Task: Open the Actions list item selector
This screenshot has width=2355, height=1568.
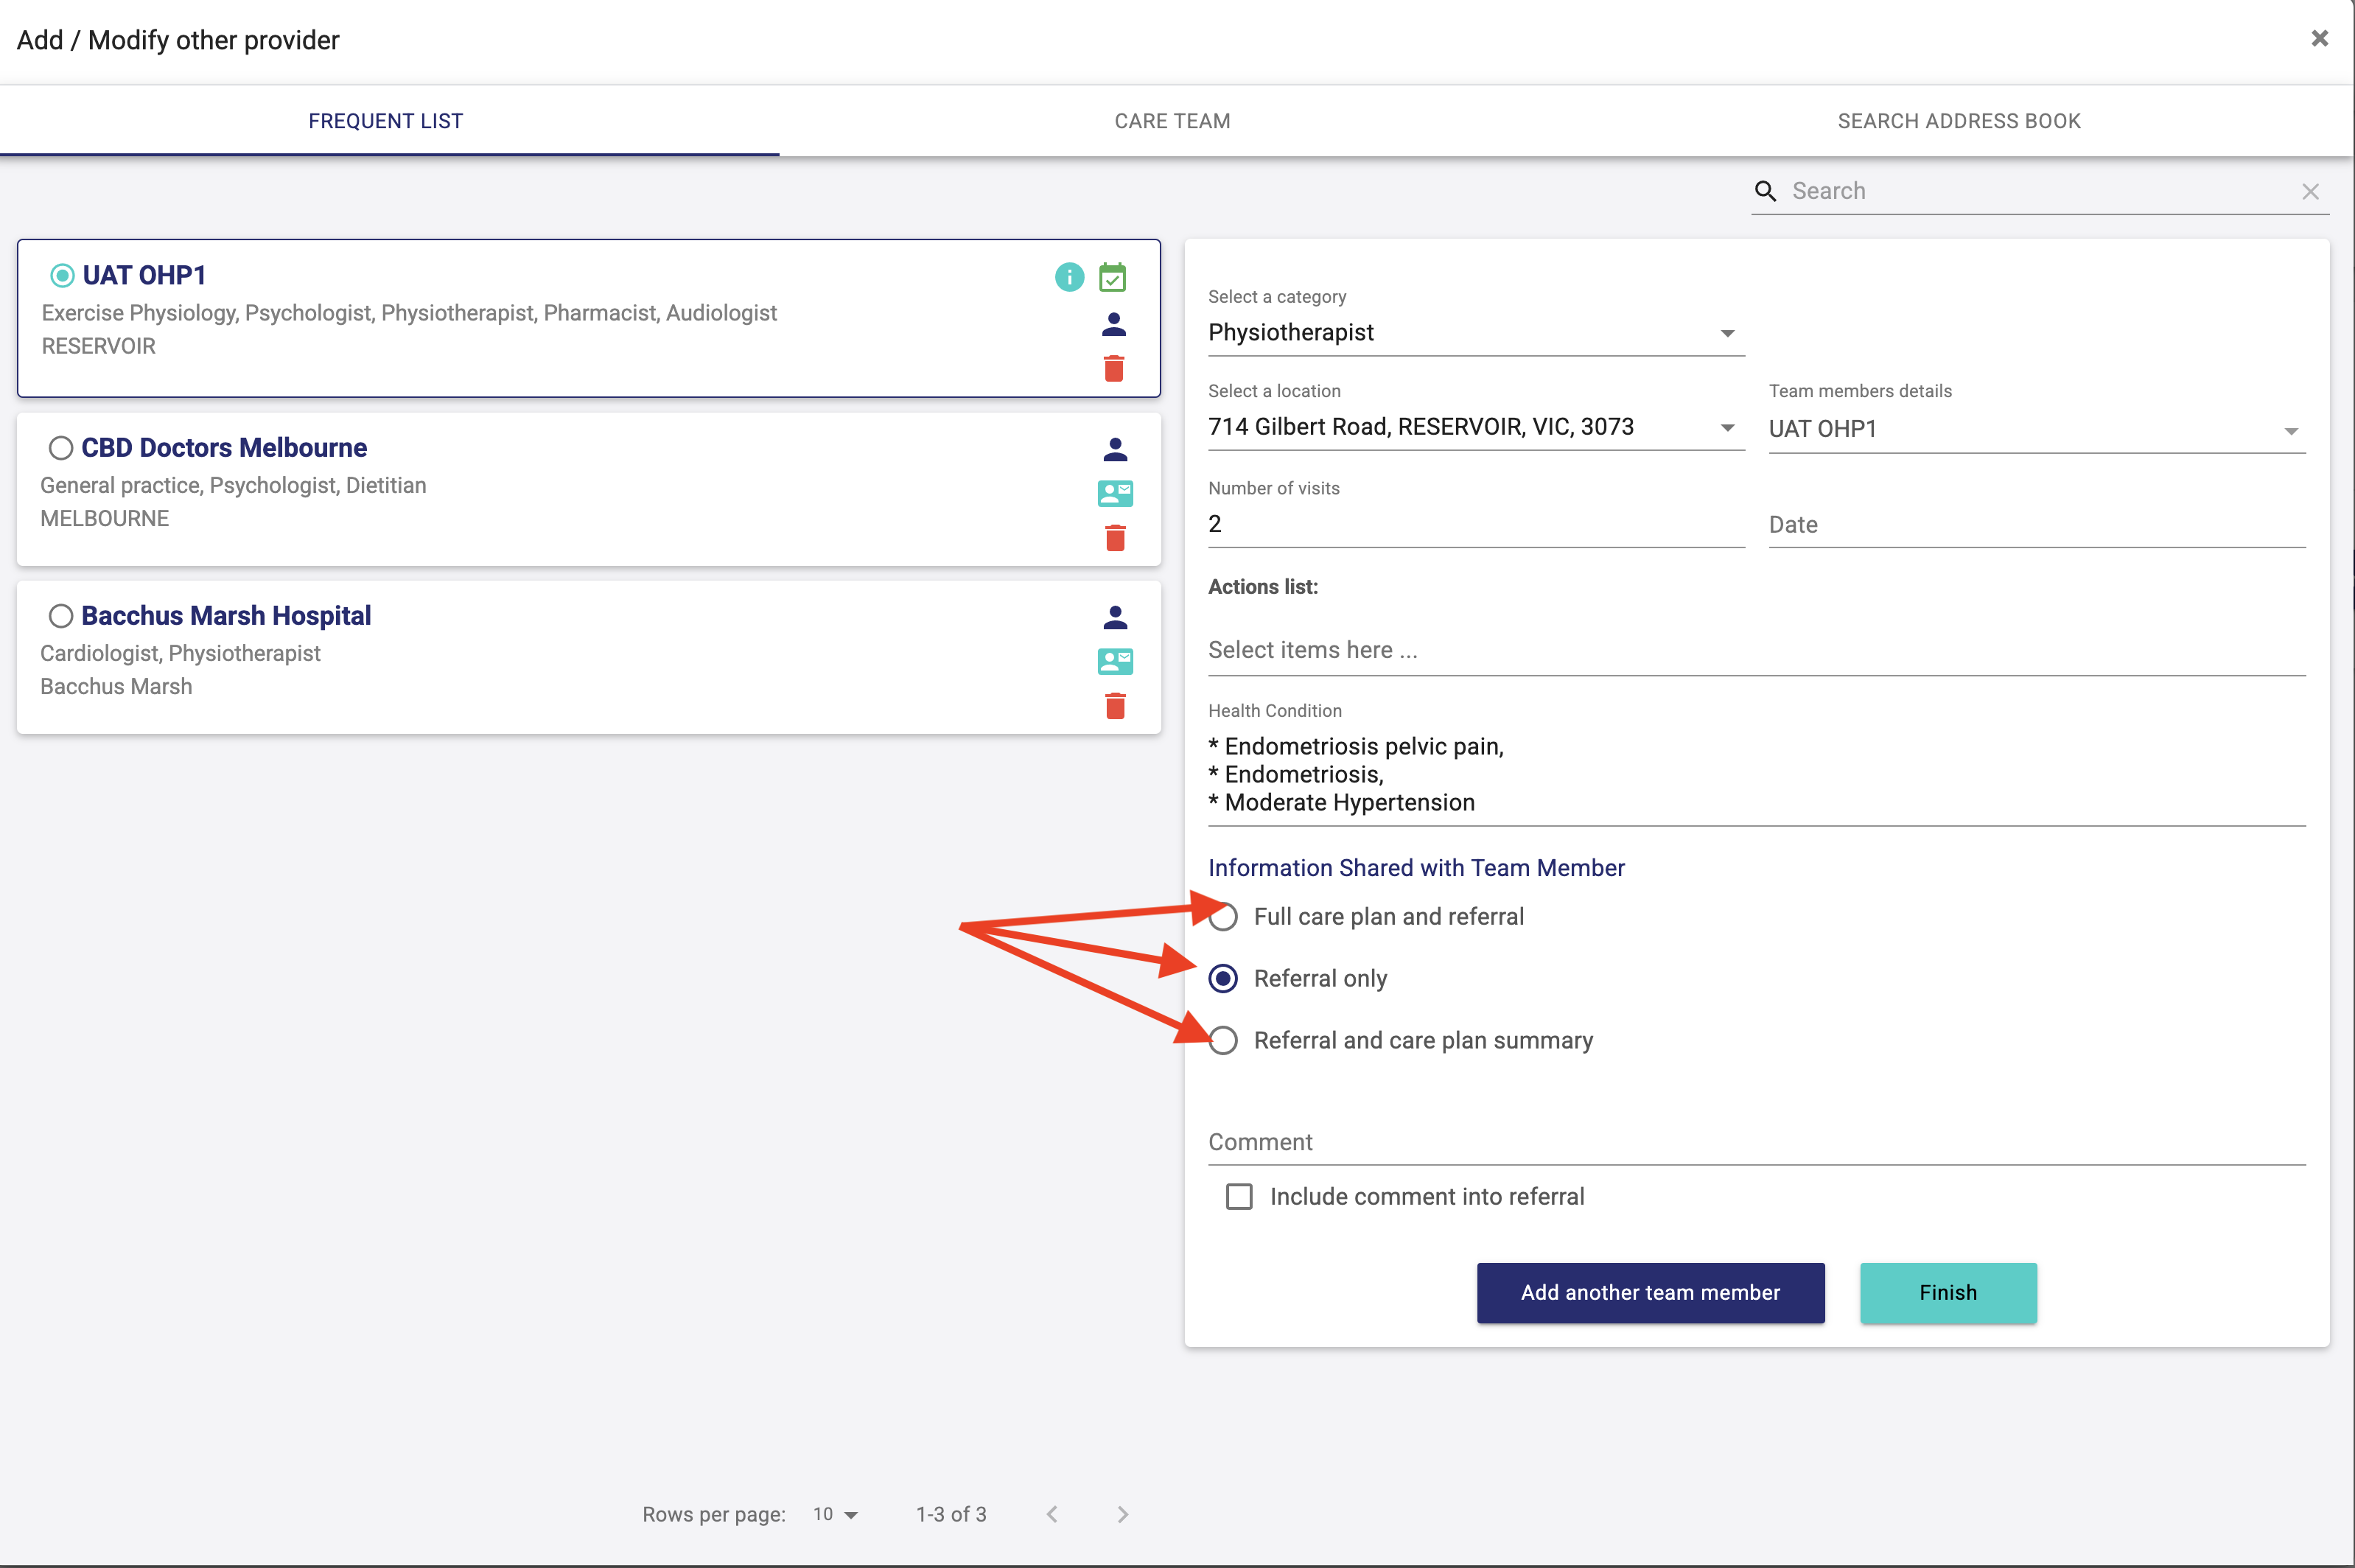Action: [x=1757, y=650]
